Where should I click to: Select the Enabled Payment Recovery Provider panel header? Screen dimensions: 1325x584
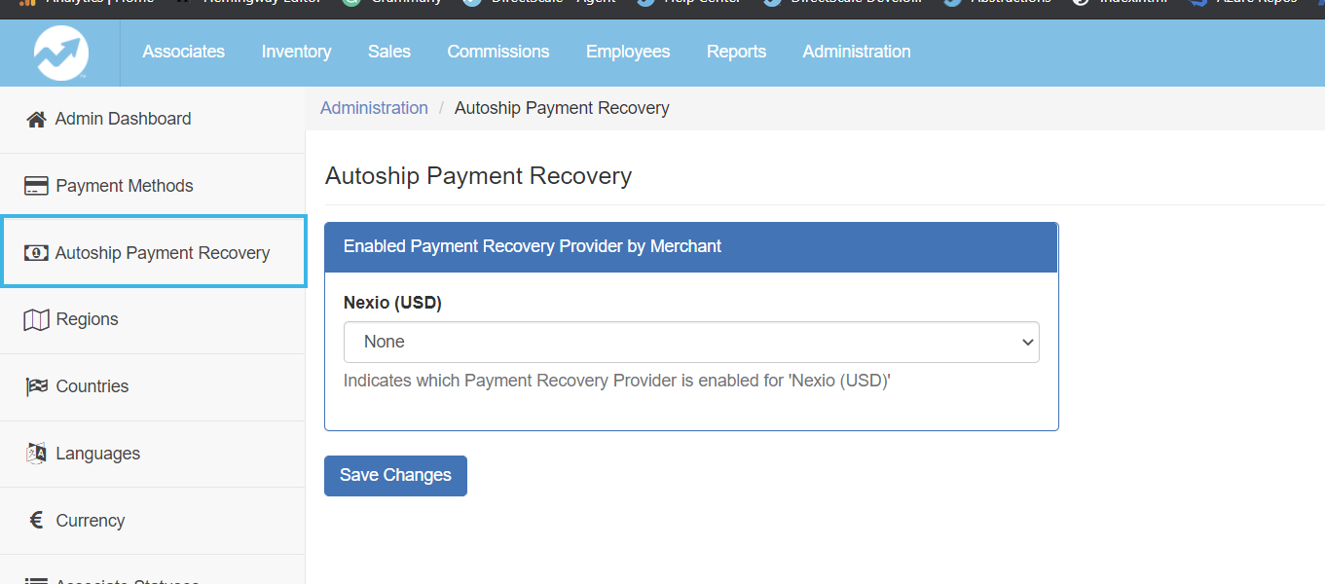coord(691,247)
